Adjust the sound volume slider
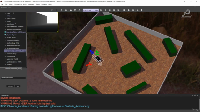200x112 pixels. point(145,10)
